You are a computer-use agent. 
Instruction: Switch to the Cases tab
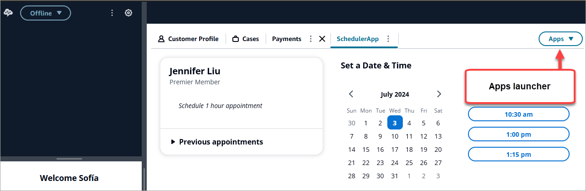click(246, 39)
